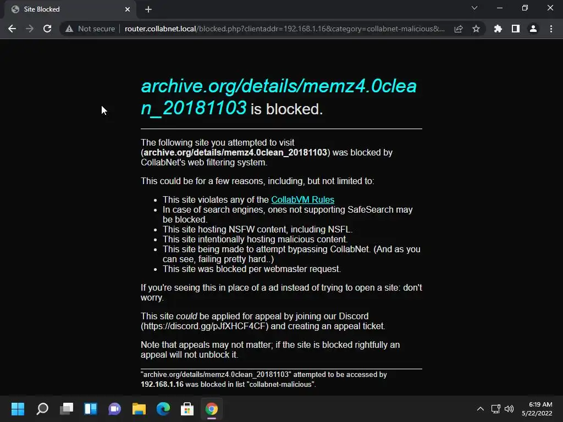Image resolution: width=563 pixels, height=422 pixels.
Task: Reload the blocked page
Action: pos(47,29)
